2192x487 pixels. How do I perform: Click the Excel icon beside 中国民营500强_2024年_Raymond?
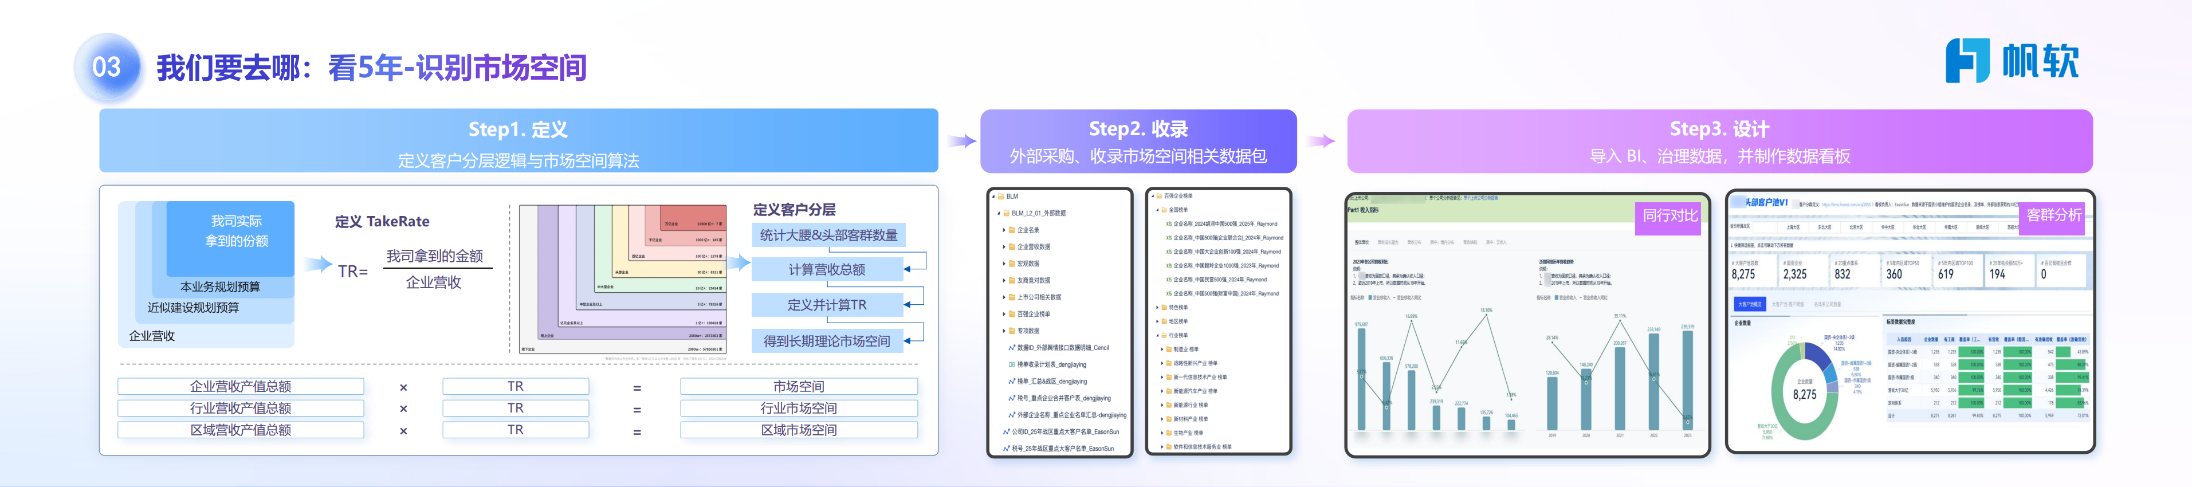[x=1168, y=279]
